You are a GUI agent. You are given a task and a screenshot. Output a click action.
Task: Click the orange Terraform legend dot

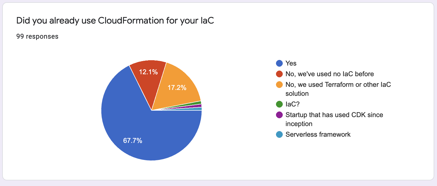pyautogui.click(x=279, y=85)
